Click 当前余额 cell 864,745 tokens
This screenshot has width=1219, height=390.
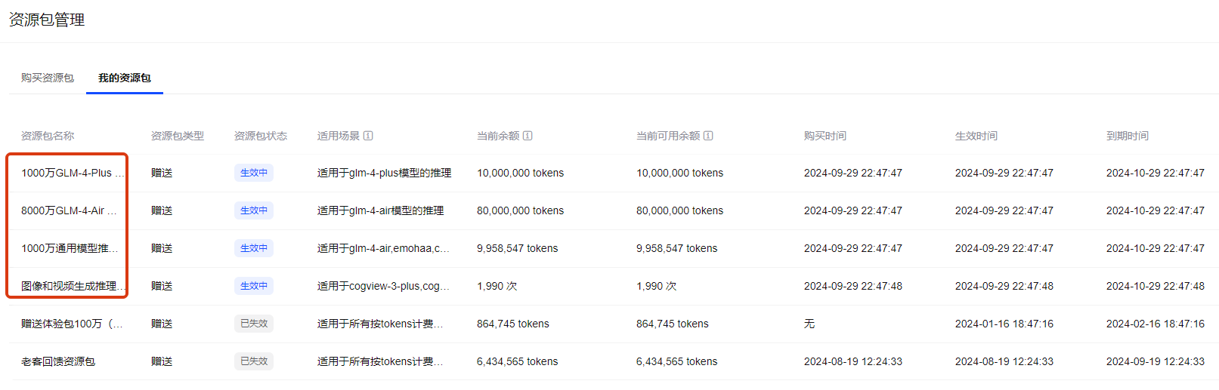(x=513, y=324)
